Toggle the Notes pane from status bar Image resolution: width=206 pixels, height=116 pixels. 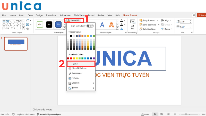tap(145, 114)
